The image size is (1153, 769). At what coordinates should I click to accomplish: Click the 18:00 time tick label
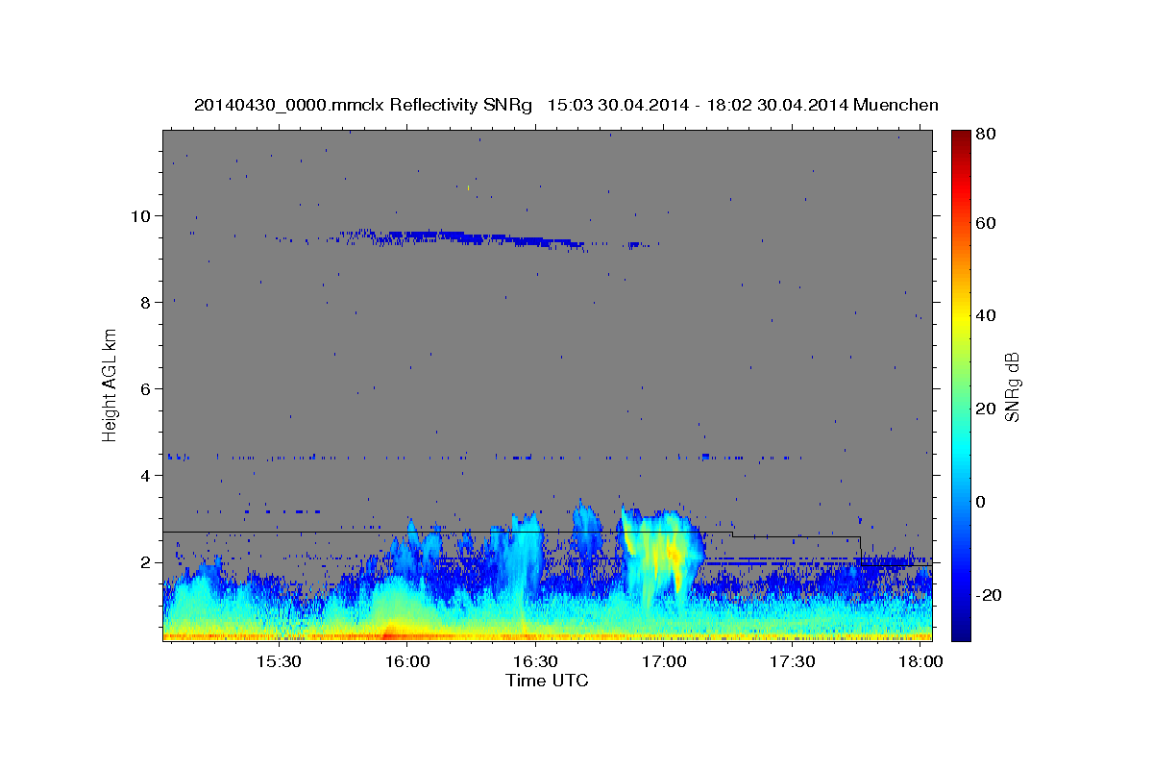(920, 662)
